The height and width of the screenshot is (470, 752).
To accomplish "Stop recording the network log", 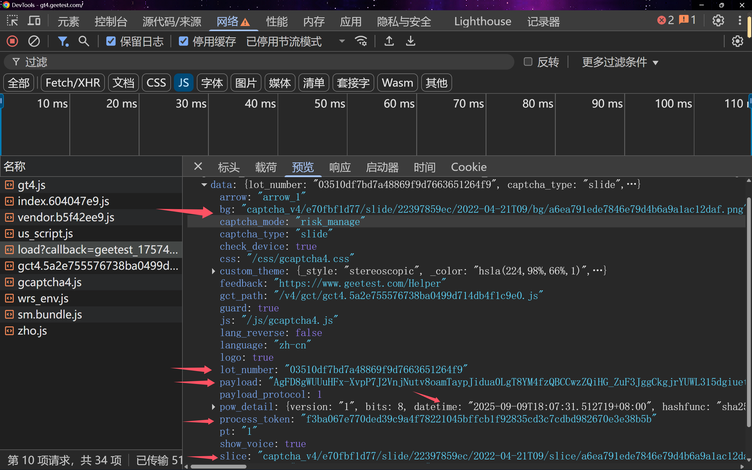I will (x=12, y=41).
